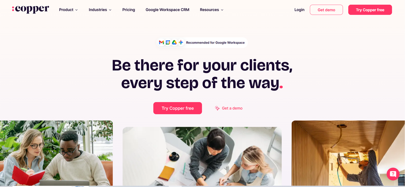Click the Google Drive icon in badge

[x=174, y=43]
